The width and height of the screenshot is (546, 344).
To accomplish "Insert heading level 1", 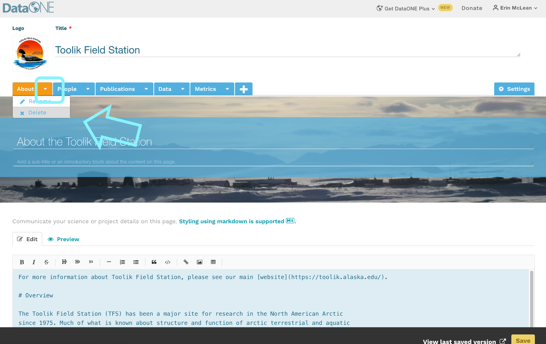I will click(64, 262).
